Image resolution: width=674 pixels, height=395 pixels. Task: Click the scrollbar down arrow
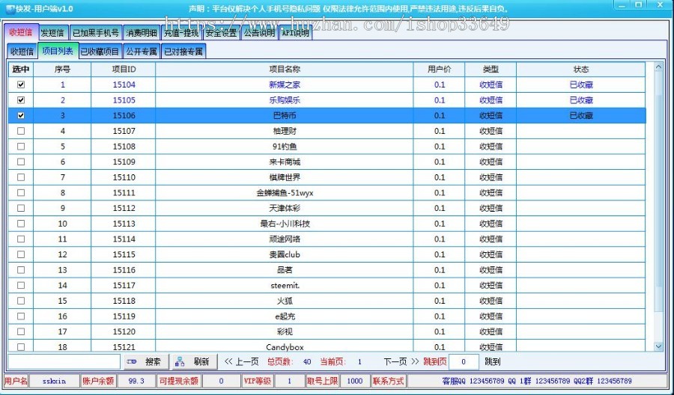pyautogui.click(x=658, y=346)
